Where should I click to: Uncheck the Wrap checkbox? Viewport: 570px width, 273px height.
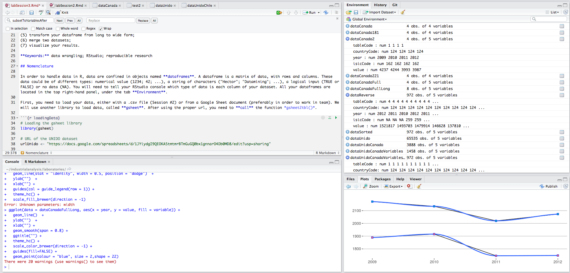pyautogui.click(x=101, y=29)
